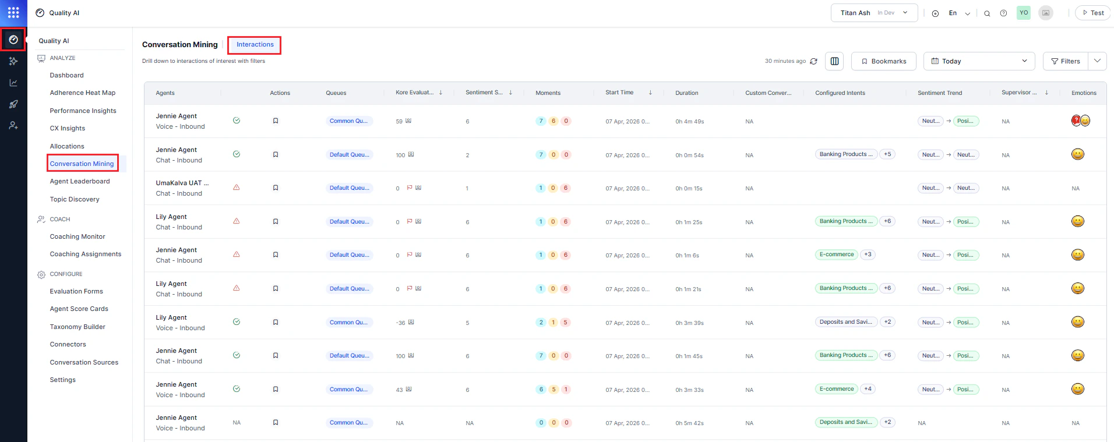This screenshot has width=1114, height=442.
Task: Click the Test button
Action: [1092, 13]
